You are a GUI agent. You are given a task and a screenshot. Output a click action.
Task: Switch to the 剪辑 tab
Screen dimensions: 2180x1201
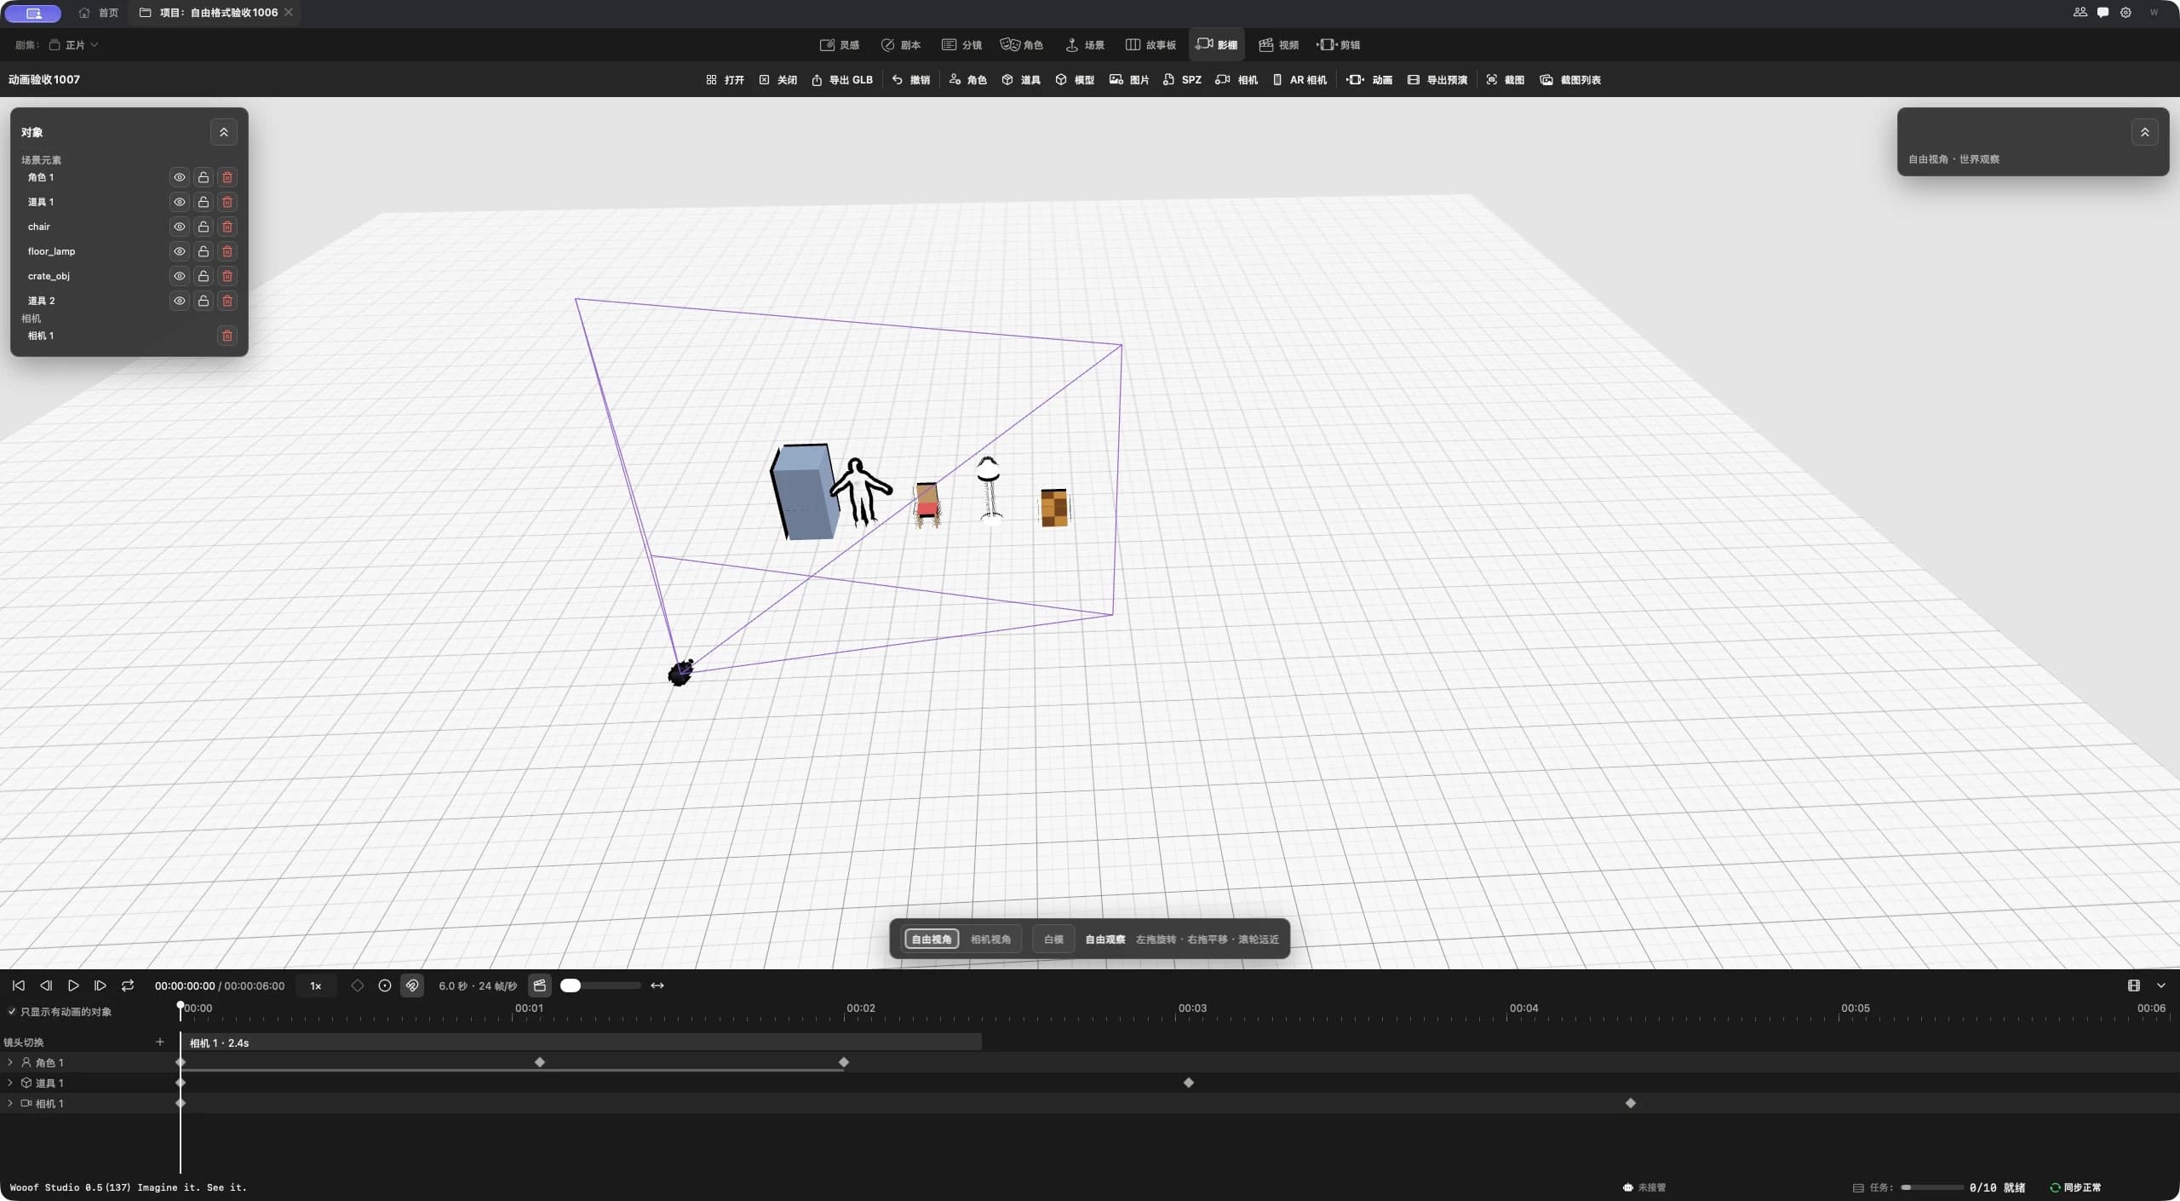1339,45
